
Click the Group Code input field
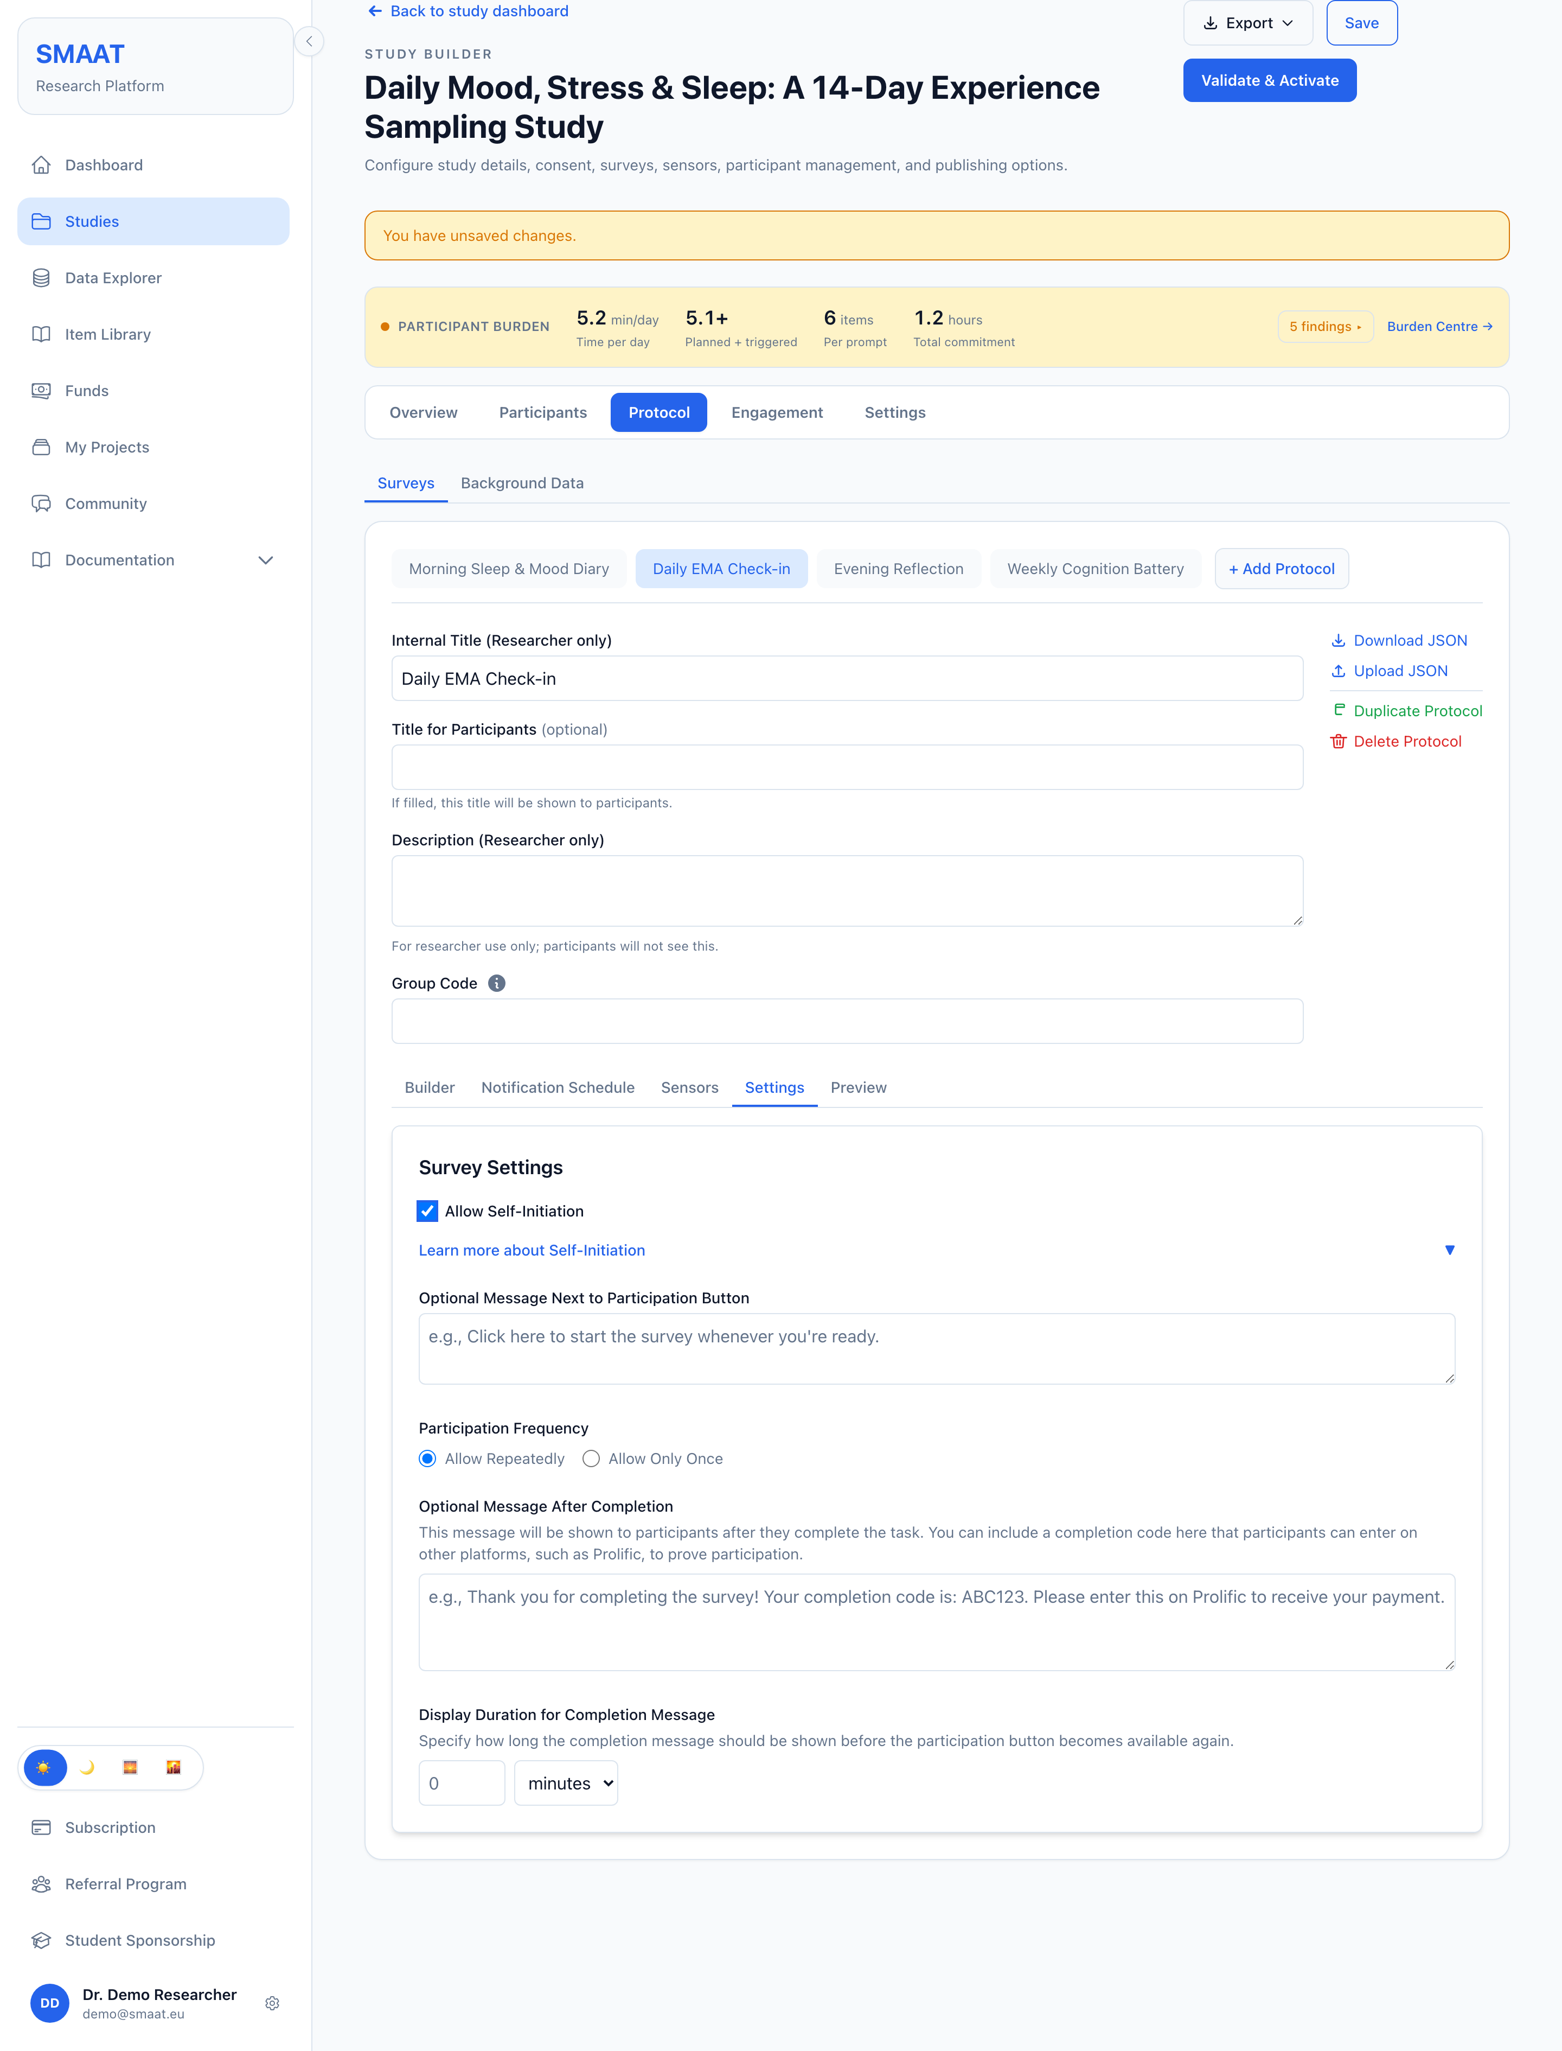point(847,1021)
